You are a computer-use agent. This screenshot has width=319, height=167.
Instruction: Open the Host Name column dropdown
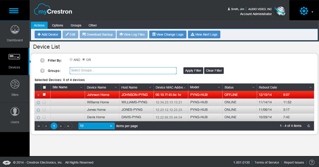coord(150,87)
